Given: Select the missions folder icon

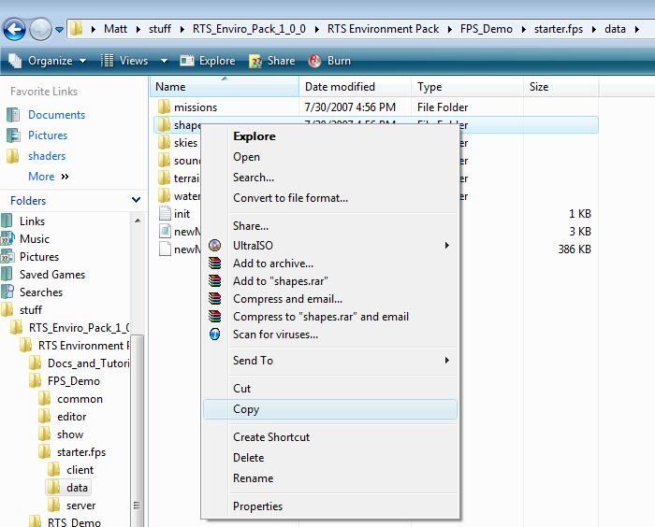Looking at the screenshot, I should [163, 107].
